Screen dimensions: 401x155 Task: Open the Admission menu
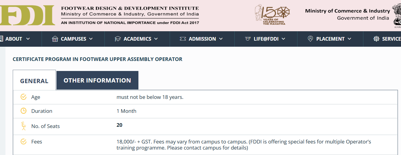(202, 39)
